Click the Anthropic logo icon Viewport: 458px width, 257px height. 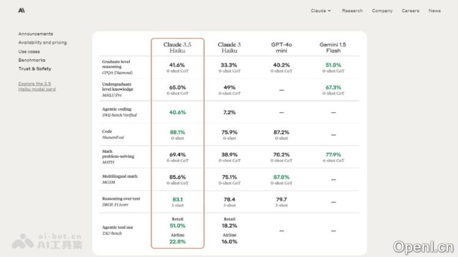coord(21,10)
